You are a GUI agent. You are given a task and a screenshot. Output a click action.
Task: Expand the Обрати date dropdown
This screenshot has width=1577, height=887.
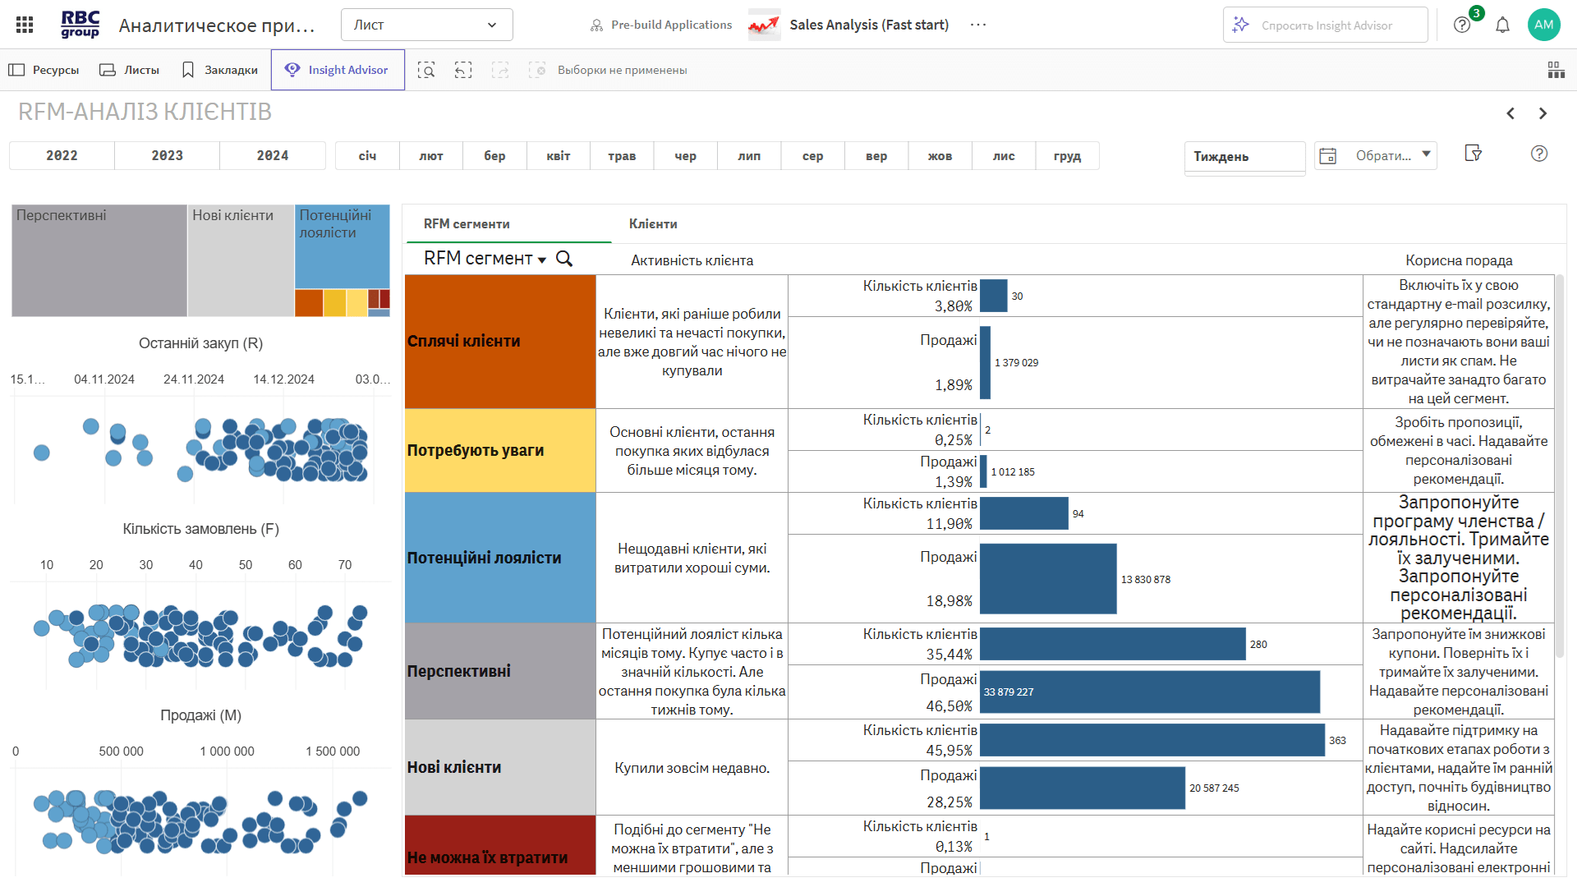[1427, 154]
